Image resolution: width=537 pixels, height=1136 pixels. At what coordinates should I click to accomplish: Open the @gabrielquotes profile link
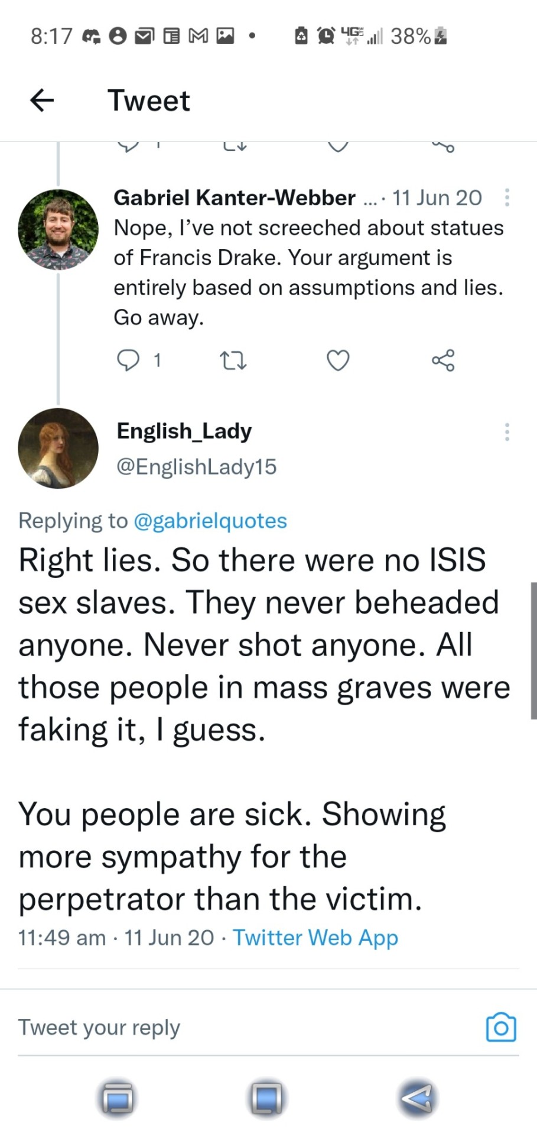210,521
